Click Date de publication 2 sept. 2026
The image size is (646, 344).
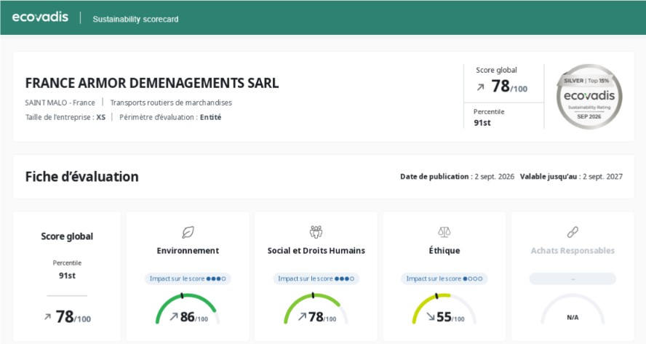[x=458, y=176]
